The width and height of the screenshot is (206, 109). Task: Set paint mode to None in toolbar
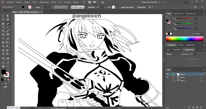tap(8, 80)
